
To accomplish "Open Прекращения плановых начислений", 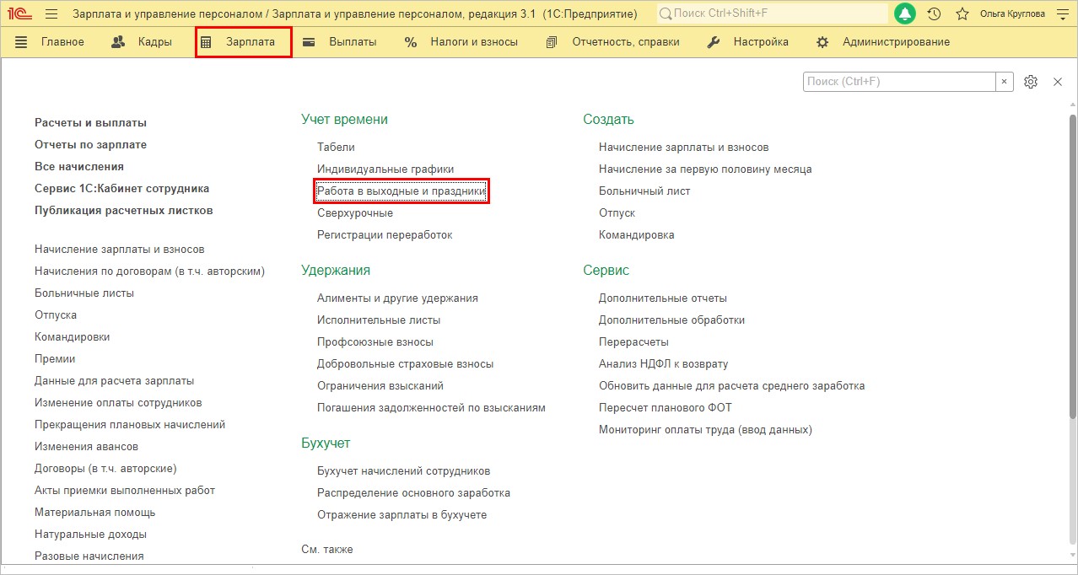I will pos(130,424).
